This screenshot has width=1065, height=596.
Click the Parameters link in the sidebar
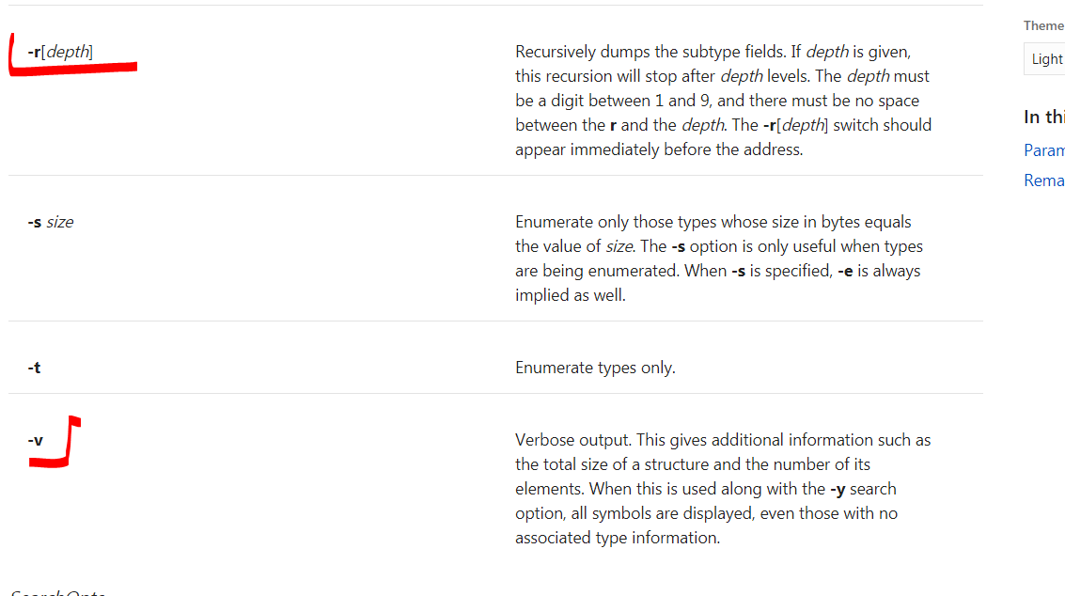[1043, 150]
